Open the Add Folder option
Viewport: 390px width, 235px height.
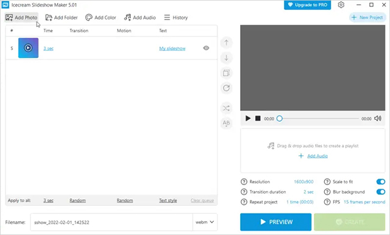pyautogui.click(x=62, y=18)
